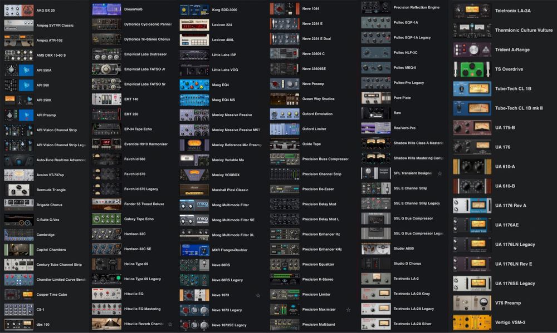Click the Trident A-Range thumbnail
Screen dimensions: 557x333
(x=472, y=49)
